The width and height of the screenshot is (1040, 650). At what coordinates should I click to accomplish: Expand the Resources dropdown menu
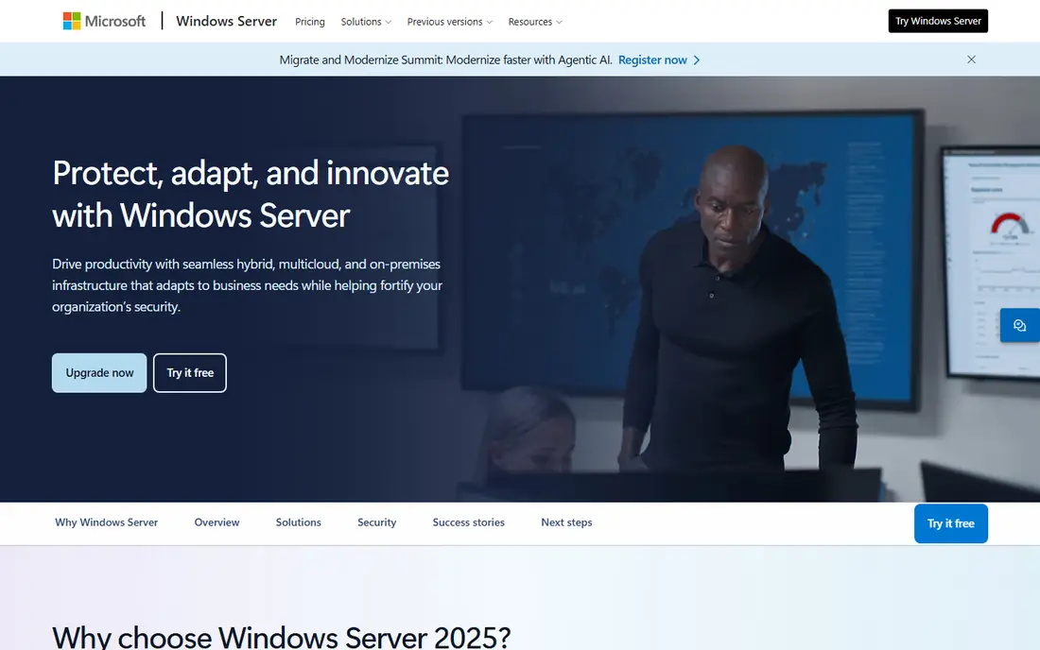(x=535, y=22)
